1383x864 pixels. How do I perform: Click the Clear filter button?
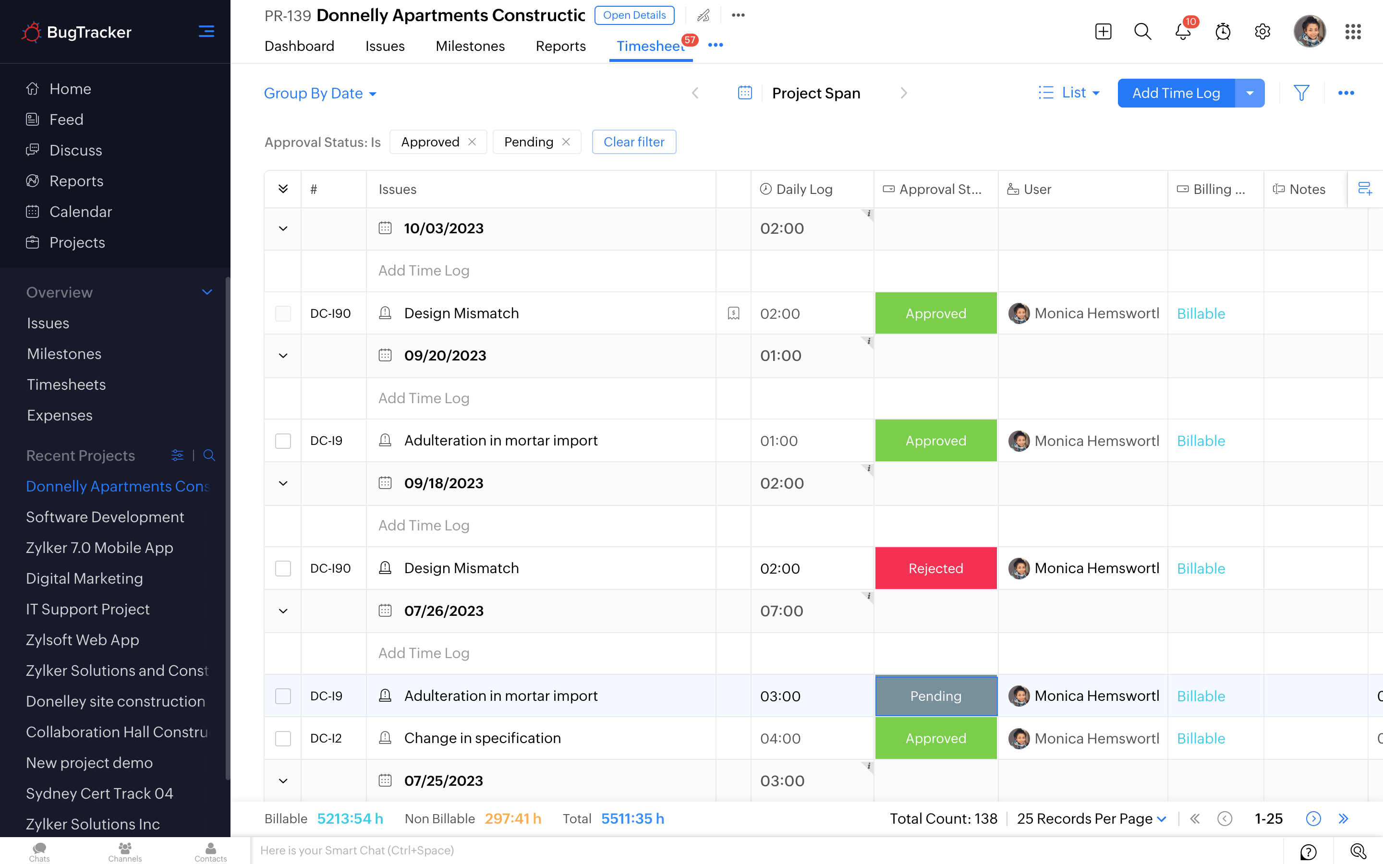[x=633, y=142]
